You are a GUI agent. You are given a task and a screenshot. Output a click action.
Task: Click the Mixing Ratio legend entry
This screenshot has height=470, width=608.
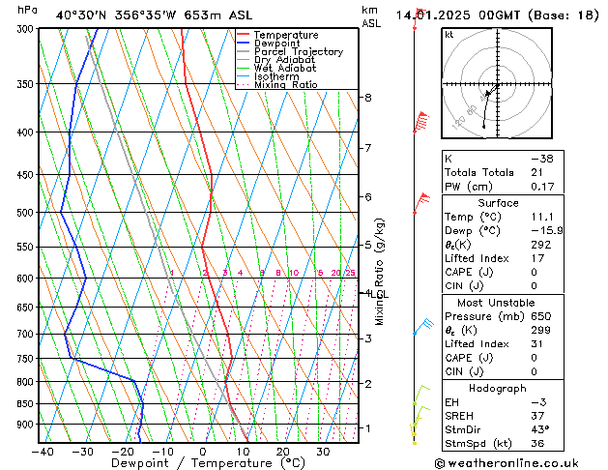pos(277,84)
